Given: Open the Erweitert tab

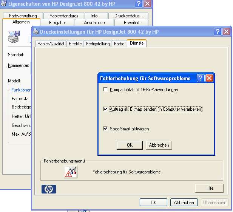Looking at the screenshot, I should click(x=132, y=23).
